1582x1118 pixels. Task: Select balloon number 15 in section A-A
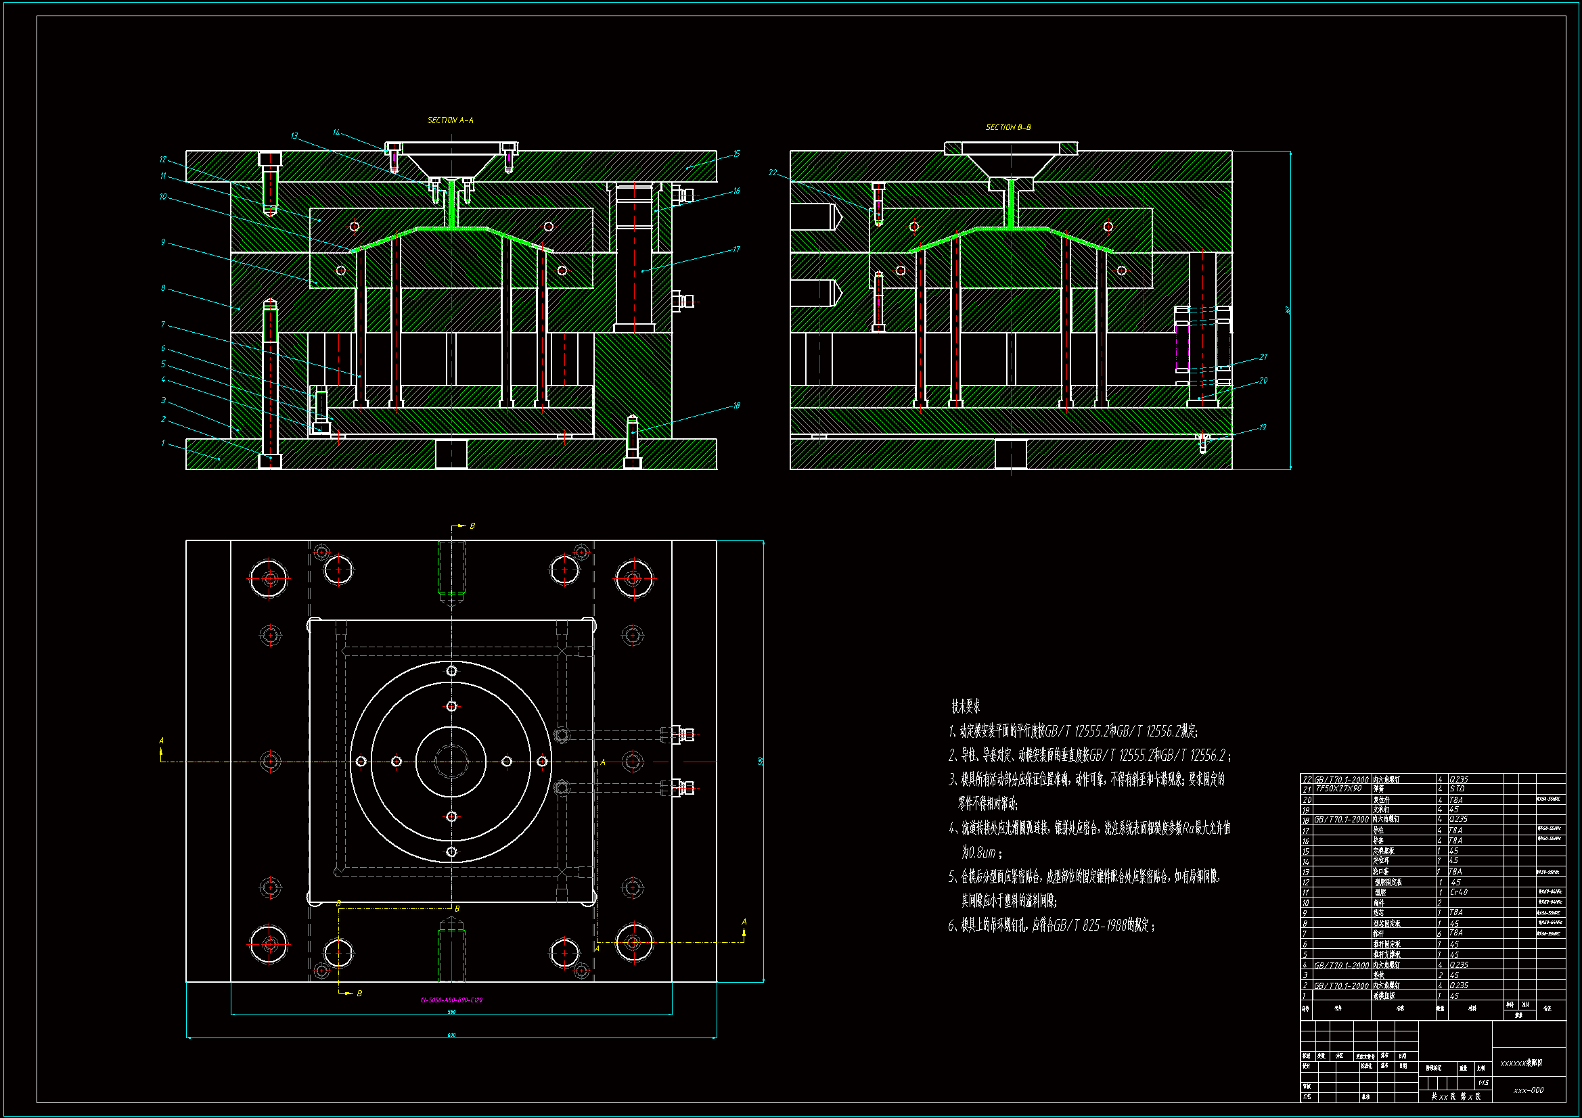click(x=737, y=154)
